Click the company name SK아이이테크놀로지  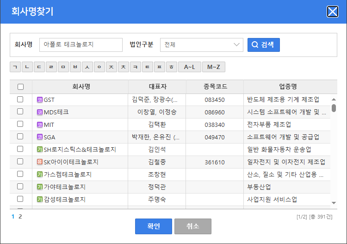(x=71, y=162)
